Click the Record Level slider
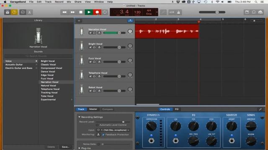This screenshot has width=268, height=150. tap(113, 122)
